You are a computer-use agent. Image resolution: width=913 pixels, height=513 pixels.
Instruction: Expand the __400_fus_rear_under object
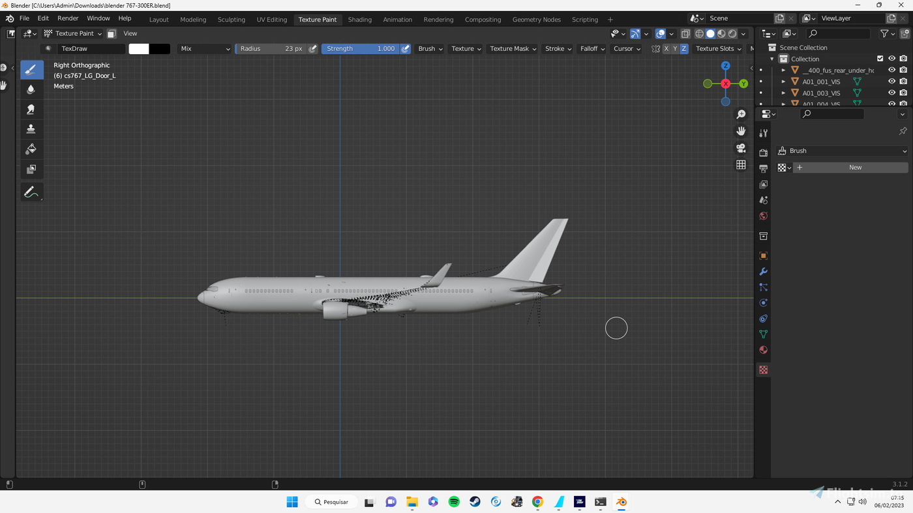pyautogui.click(x=783, y=70)
